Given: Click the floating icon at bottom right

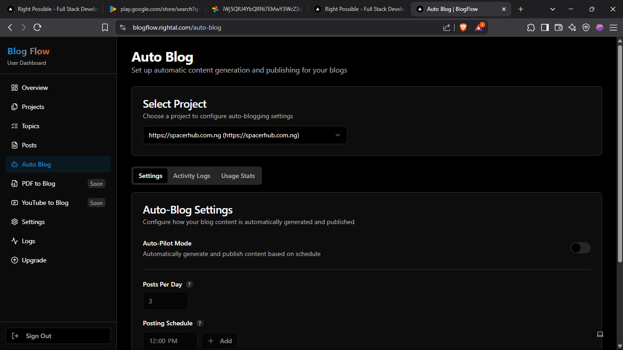Looking at the screenshot, I should [600, 334].
